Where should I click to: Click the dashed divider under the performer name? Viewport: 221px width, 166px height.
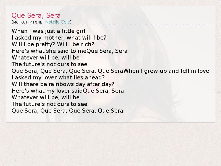(x=110, y=25)
